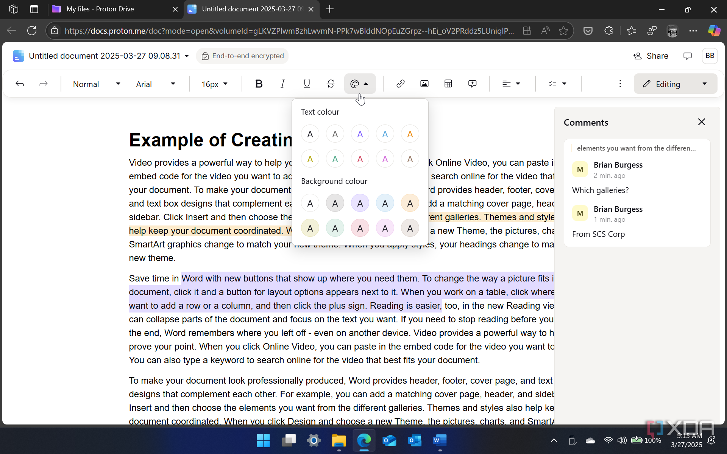727x454 pixels.
Task: Close the colour palette dropdown button
Action: coord(360,84)
